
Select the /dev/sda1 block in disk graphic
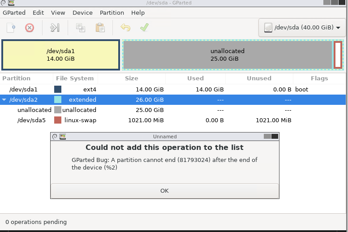(x=60, y=55)
